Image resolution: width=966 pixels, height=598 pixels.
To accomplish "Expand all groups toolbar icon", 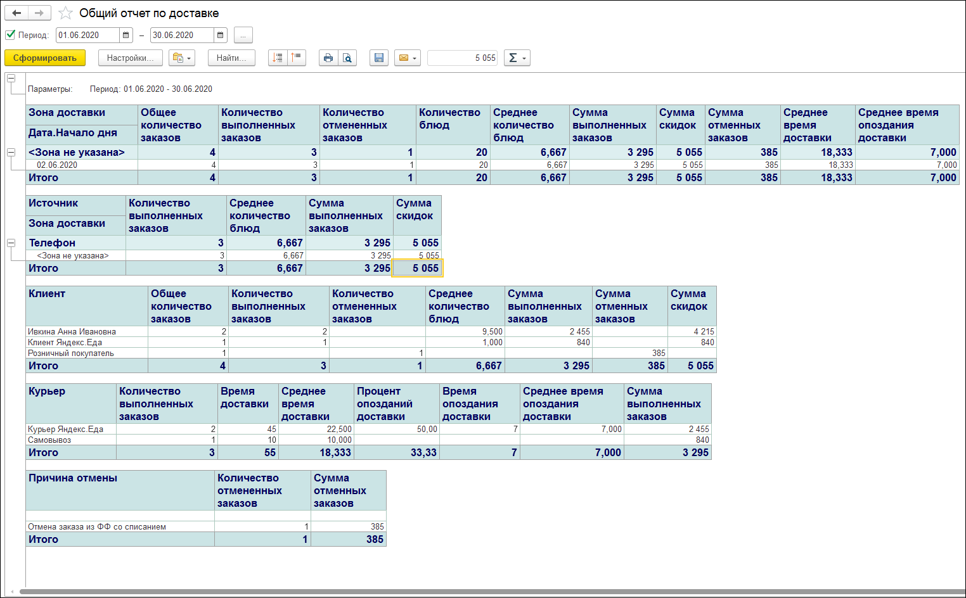I will tap(278, 58).
